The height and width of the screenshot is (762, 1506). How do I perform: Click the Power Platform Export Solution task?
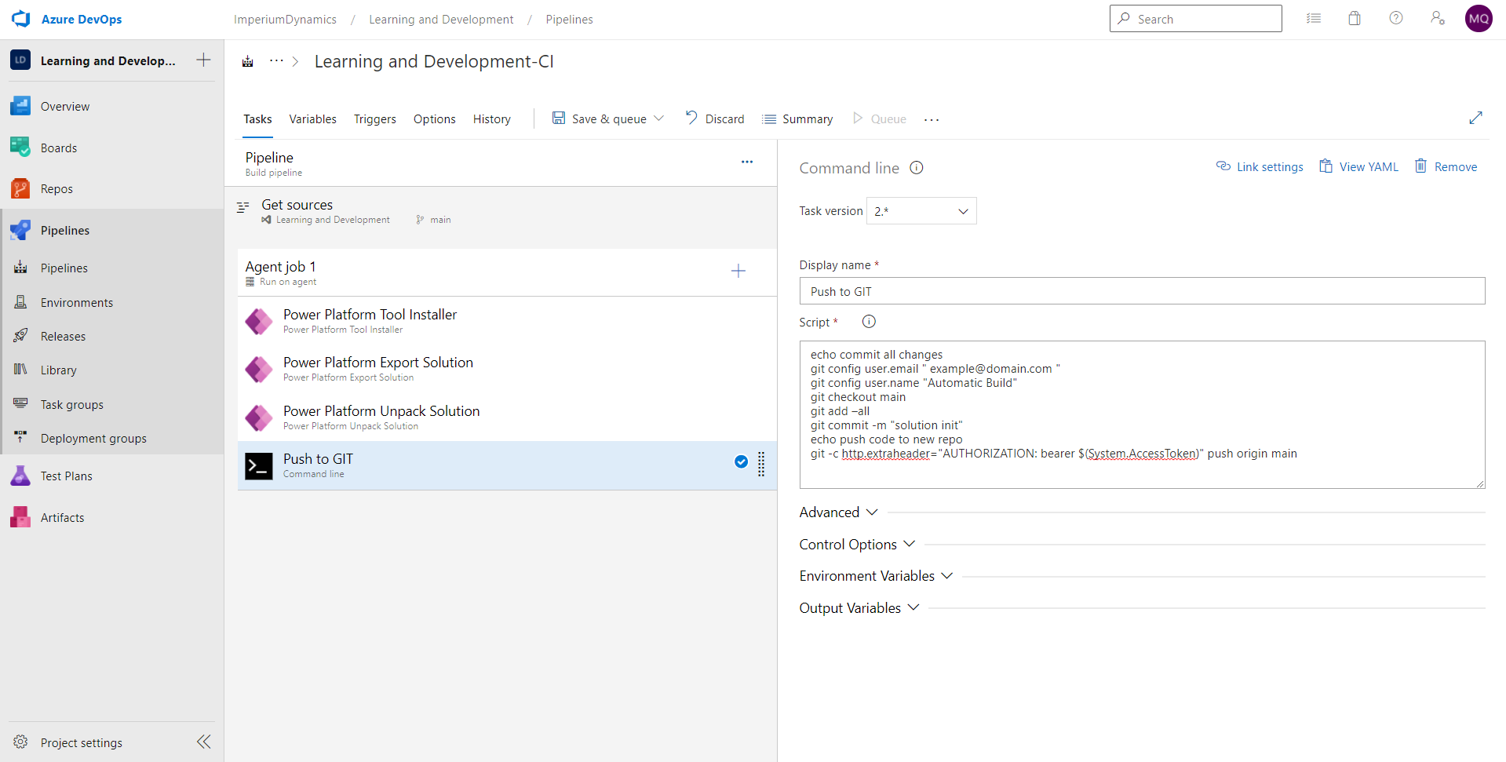pyautogui.click(x=377, y=368)
